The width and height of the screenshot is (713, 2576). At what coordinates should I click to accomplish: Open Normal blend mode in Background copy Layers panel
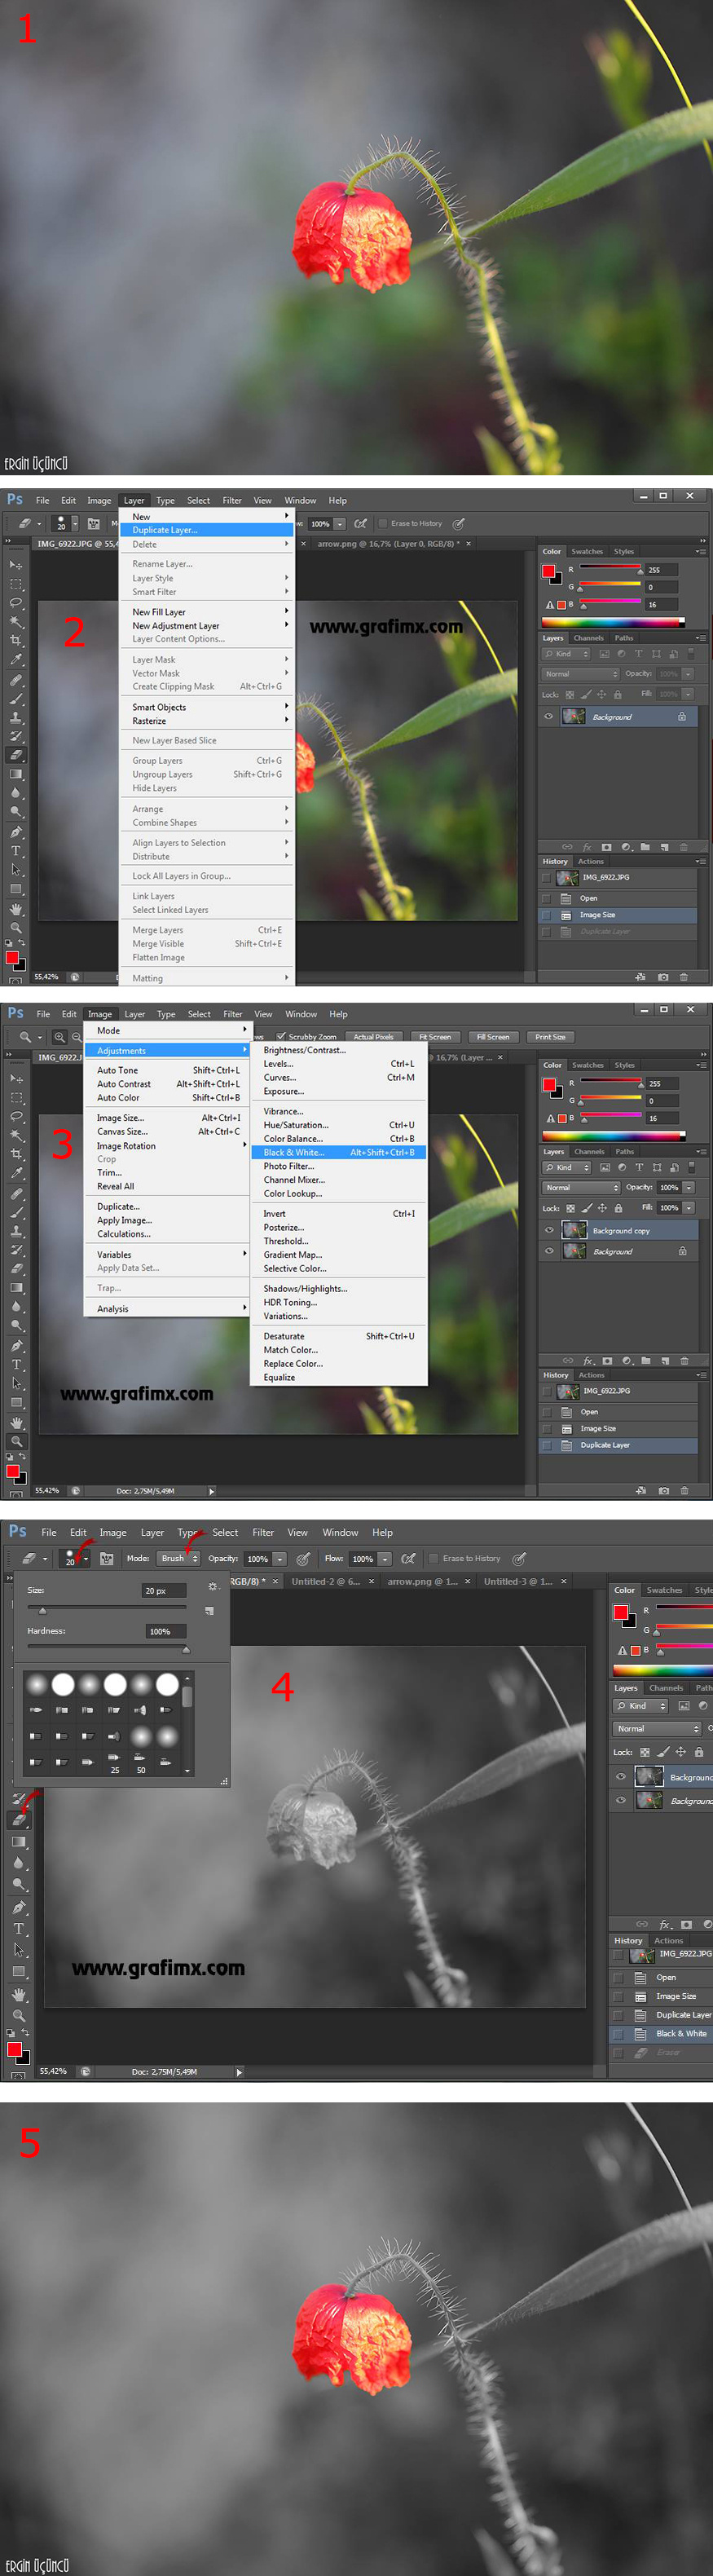pos(581,1187)
